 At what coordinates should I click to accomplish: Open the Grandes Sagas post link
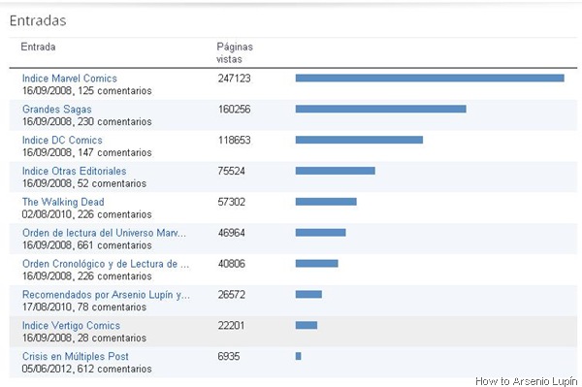(x=57, y=109)
